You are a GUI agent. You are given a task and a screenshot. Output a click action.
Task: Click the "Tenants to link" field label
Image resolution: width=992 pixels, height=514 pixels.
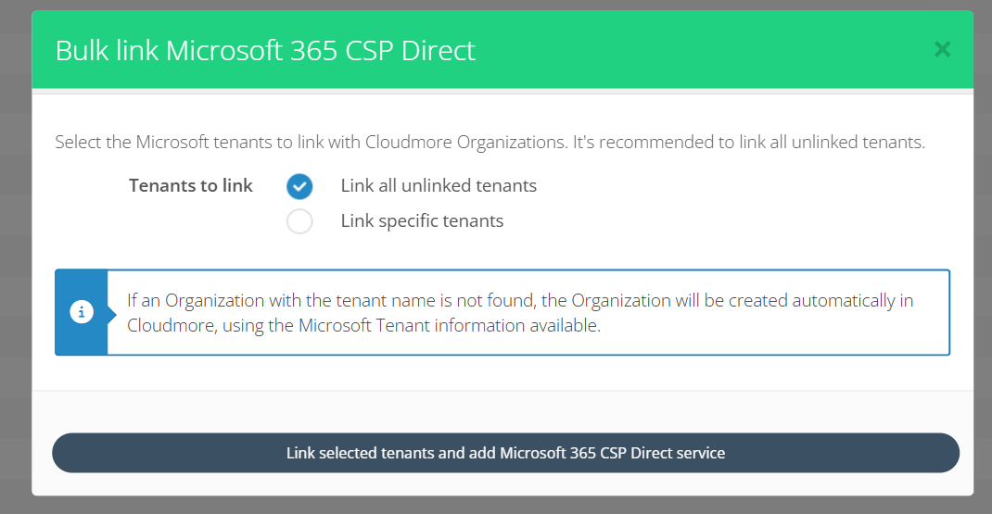click(x=190, y=185)
